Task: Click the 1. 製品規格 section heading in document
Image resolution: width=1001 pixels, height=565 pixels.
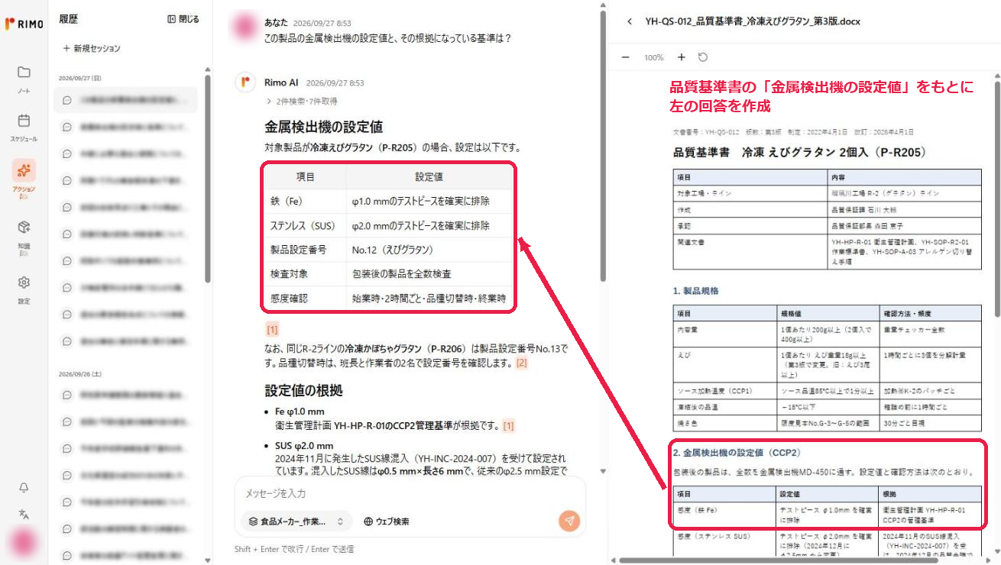Action: [696, 291]
